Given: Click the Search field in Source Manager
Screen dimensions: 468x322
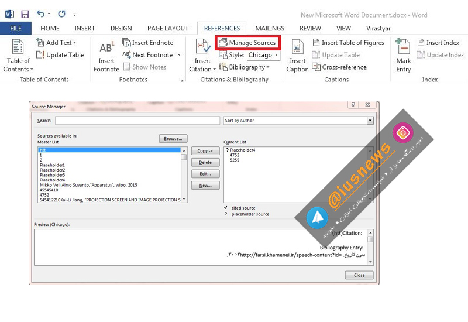Looking at the screenshot, I should [x=137, y=121].
